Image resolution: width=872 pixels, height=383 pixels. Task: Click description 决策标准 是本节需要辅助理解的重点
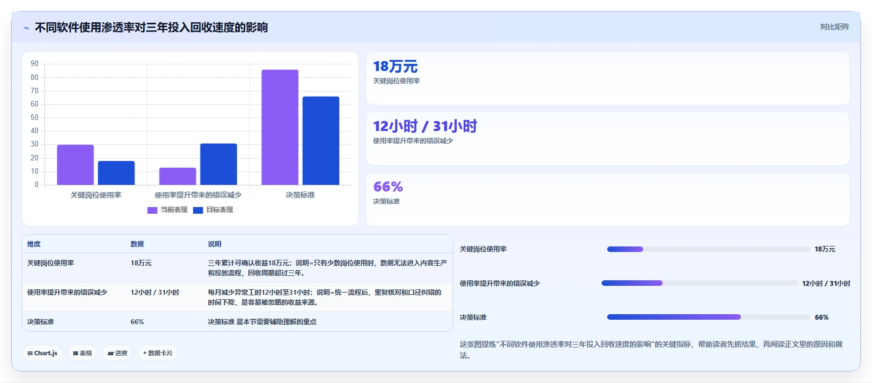[x=262, y=322]
